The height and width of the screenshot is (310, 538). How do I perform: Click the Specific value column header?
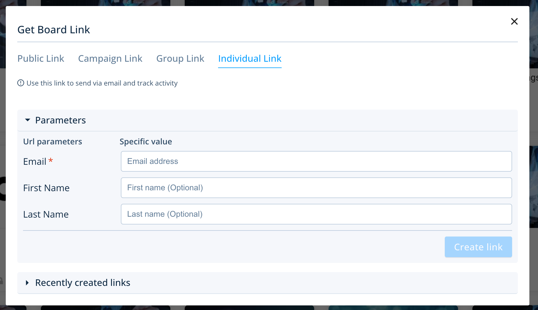pos(146,142)
